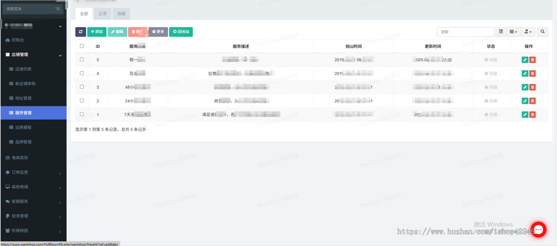Viewport: 557px width, 246px height.
Task: Edit row ID 4 with green pencil
Action: (x=525, y=73)
